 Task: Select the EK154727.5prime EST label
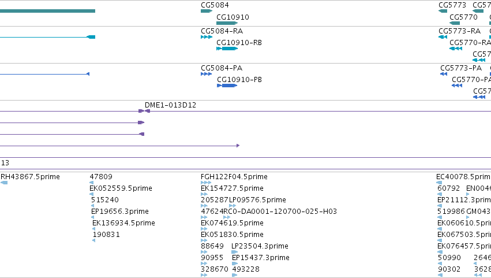[232, 188]
